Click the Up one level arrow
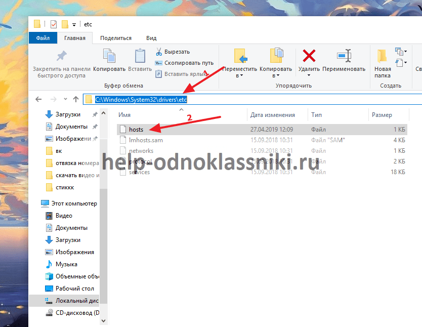Viewport: 422px width, 327px height. (76, 99)
